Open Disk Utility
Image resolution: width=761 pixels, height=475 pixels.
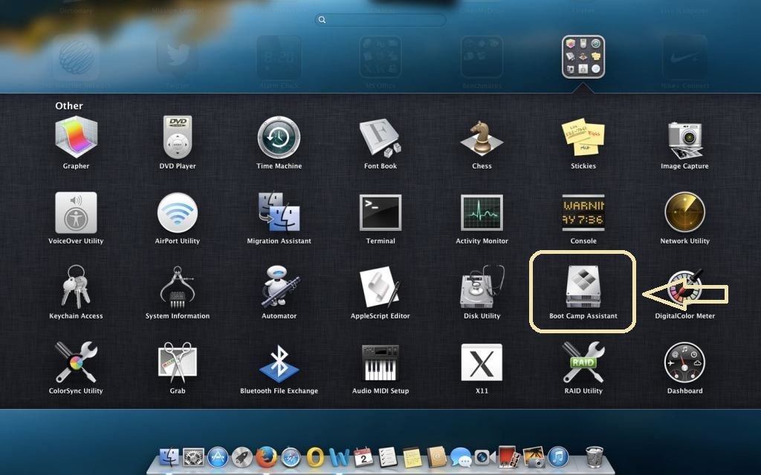click(482, 287)
